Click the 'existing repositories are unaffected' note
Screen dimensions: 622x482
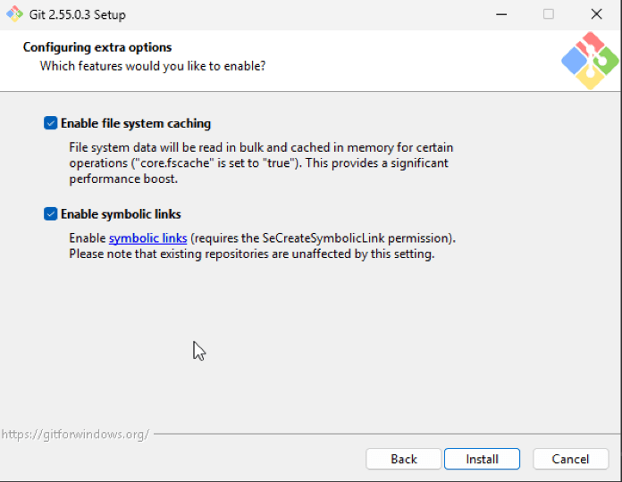pos(252,253)
